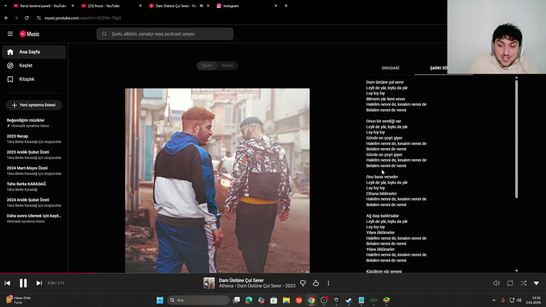The height and width of the screenshot is (307, 546).
Task: Open Task View from the taskbar
Action: coord(237,300)
